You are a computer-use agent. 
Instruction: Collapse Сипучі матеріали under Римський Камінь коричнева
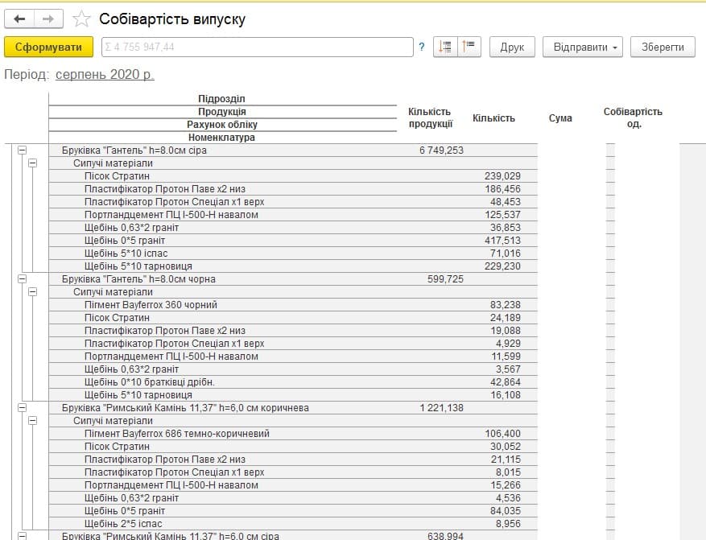[33, 421]
